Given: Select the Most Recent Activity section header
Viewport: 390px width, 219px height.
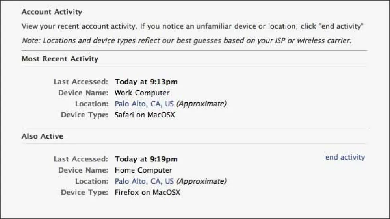Looking at the screenshot, I should pyautogui.click(x=60, y=59).
